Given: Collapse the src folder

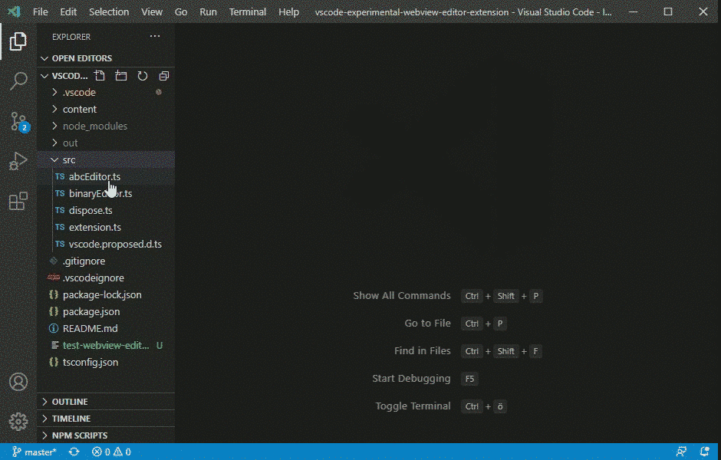Looking at the screenshot, I should click(106, 160).
